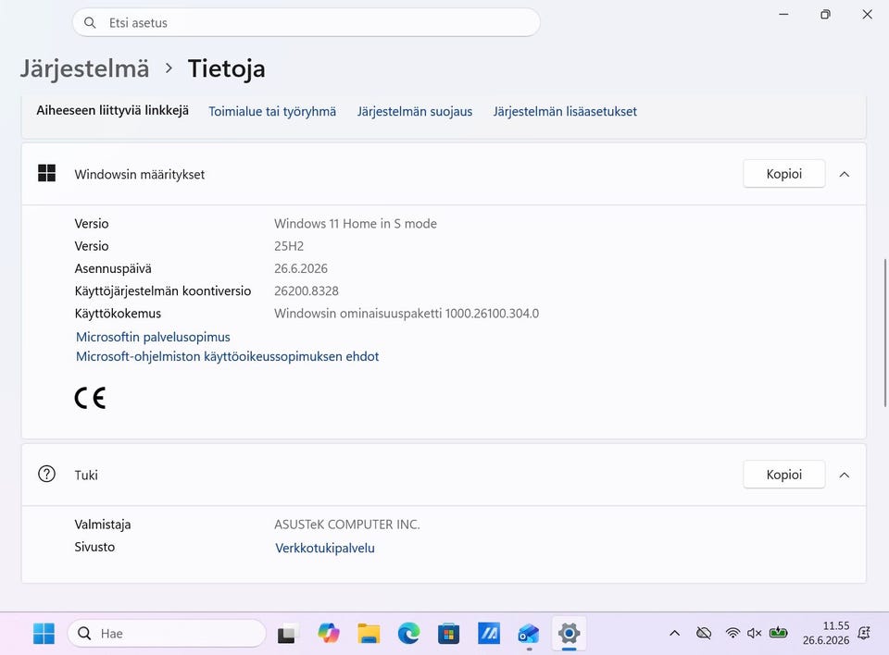Restore down the Settings window
Viewport: 889px width, 655px height.
[x=825, y=14]
